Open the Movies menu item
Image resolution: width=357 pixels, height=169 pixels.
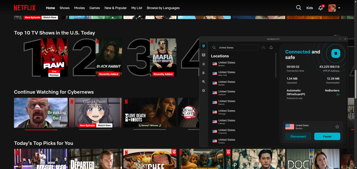(x=79, y=8)
